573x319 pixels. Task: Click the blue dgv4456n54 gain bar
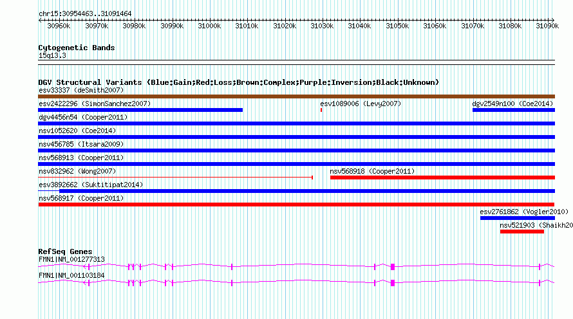click(x=296, y=123)
